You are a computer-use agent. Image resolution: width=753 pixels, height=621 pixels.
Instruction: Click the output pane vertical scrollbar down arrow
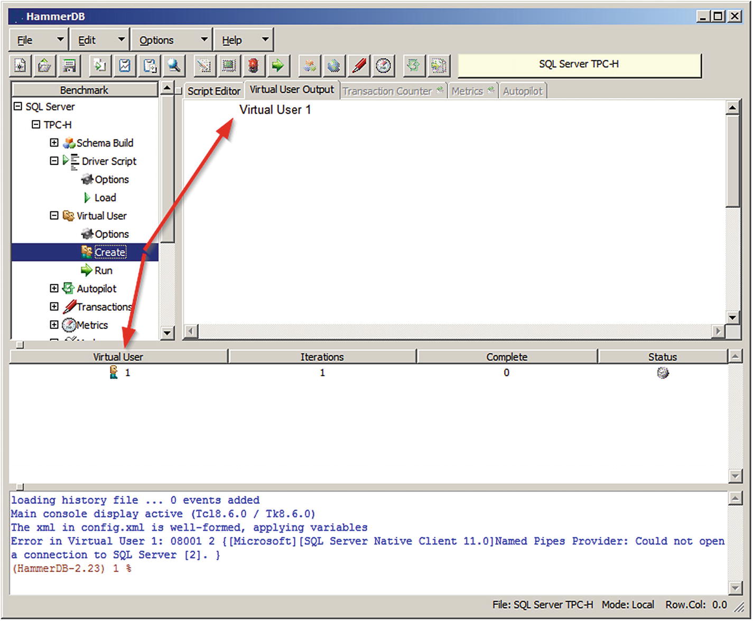(x=732, y=317)
